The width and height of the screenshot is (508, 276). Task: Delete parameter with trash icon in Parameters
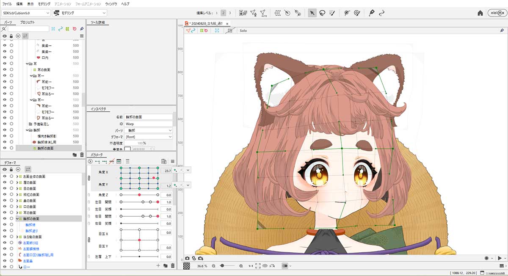pyautogui.click(x=172, y=265)
